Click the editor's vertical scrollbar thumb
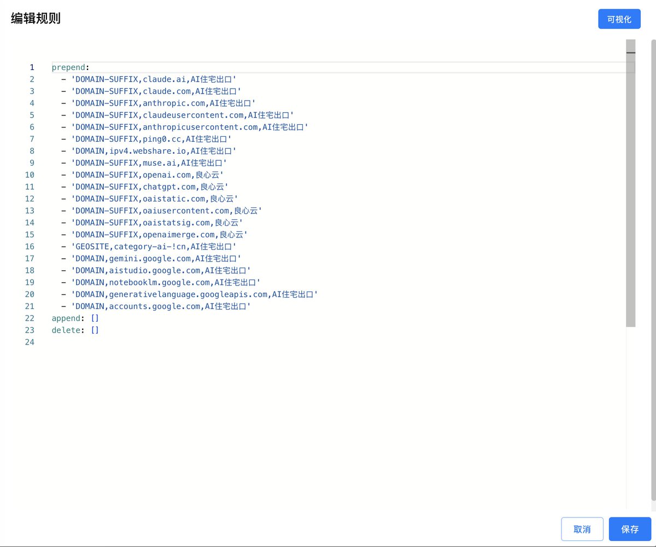Viewport: 656px width, 547px height. coord(631,183)
